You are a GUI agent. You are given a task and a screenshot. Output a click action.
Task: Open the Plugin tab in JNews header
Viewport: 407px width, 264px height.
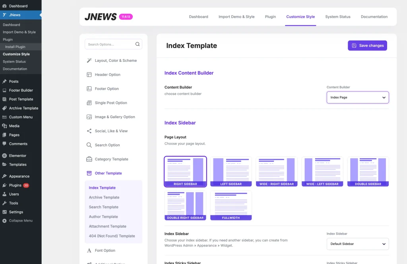pos(270,17)
